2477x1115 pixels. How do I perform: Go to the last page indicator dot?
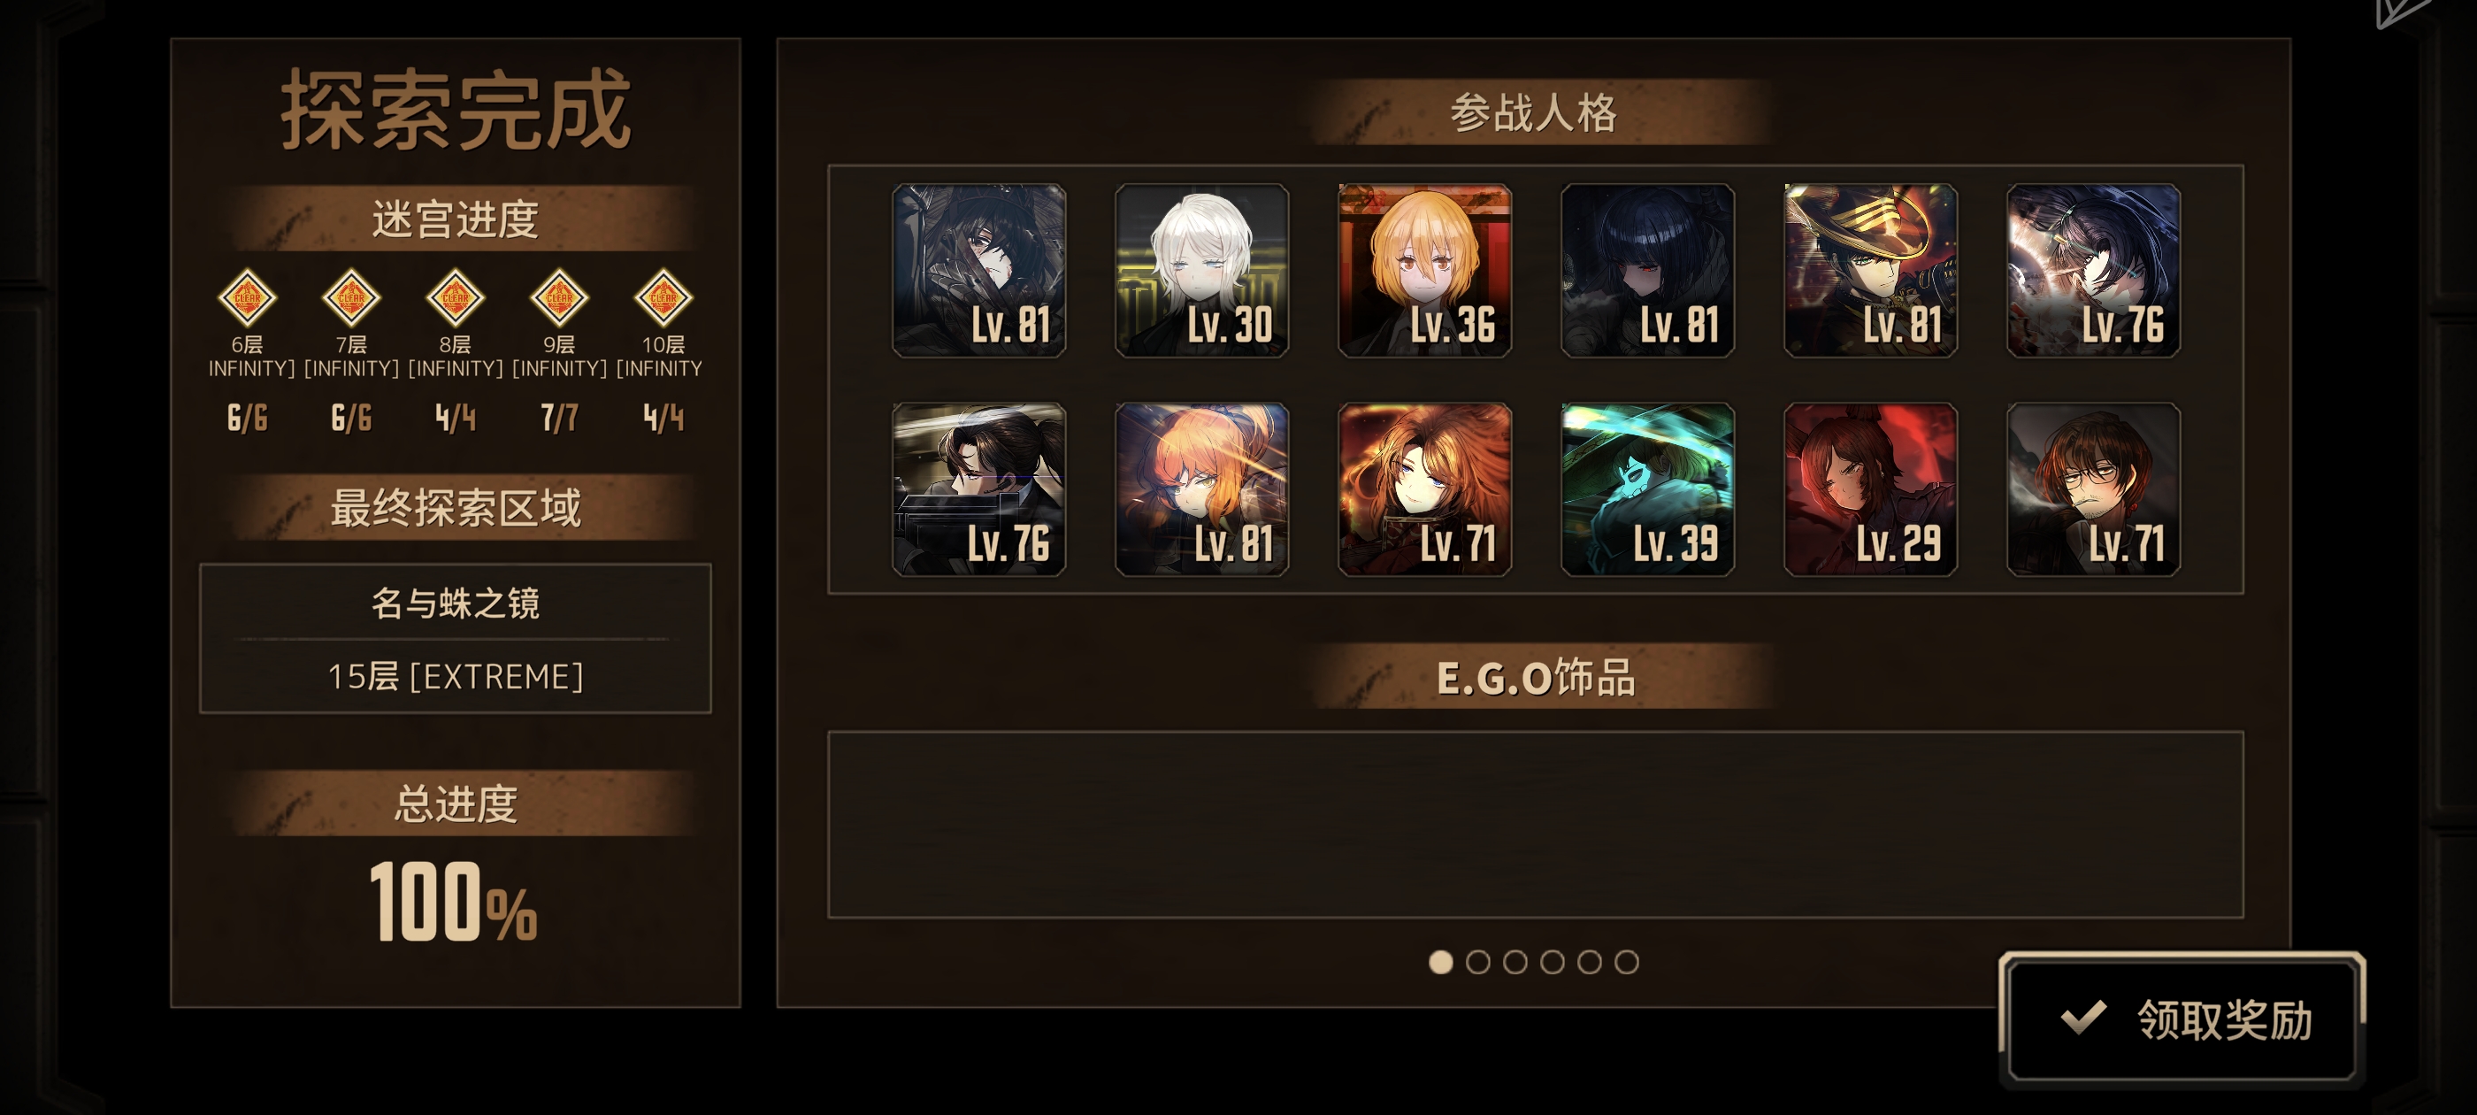pos(1626,961)
